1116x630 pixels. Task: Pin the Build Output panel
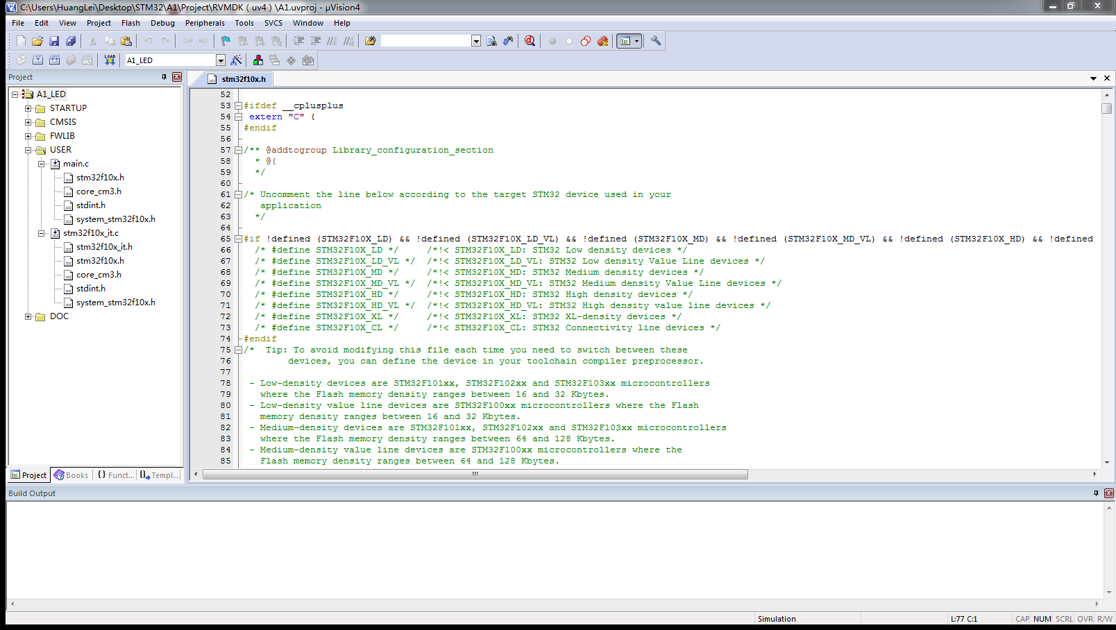1097,493
